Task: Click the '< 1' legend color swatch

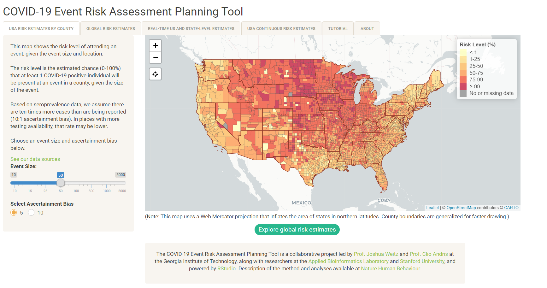Action: coord(463,52)
